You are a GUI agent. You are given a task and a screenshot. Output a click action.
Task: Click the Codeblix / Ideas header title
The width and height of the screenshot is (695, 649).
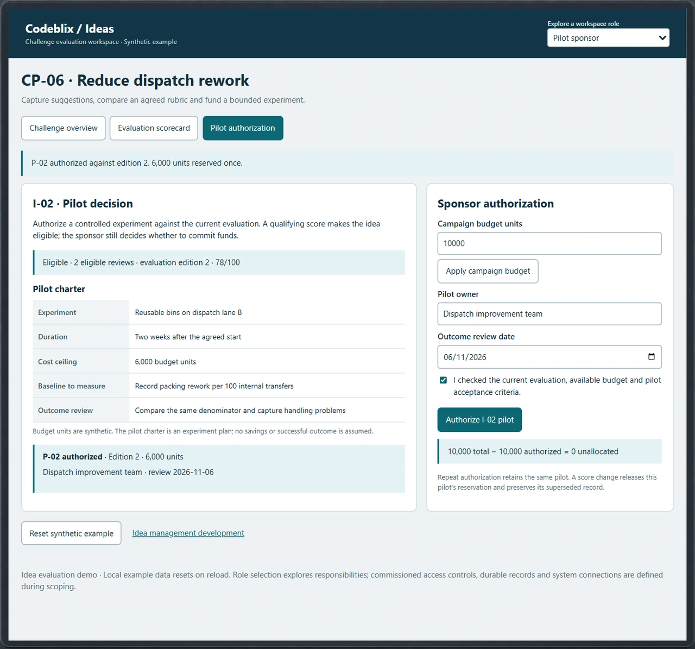[69, 29]
